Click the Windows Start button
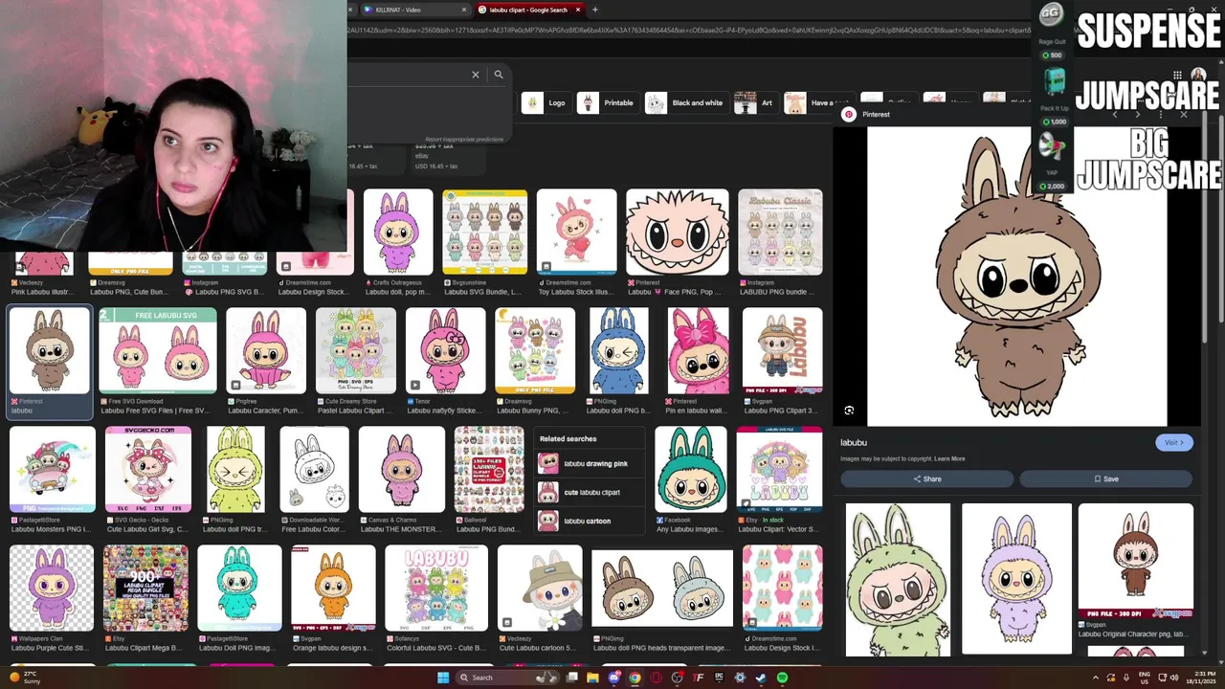 coord(443,678)
